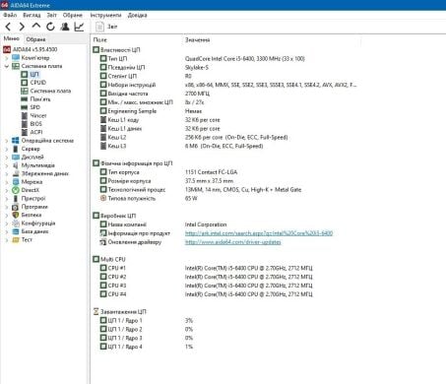Expand the Пристрої tree node
This screenshot has width=446, height=384.
pos(7,199)
